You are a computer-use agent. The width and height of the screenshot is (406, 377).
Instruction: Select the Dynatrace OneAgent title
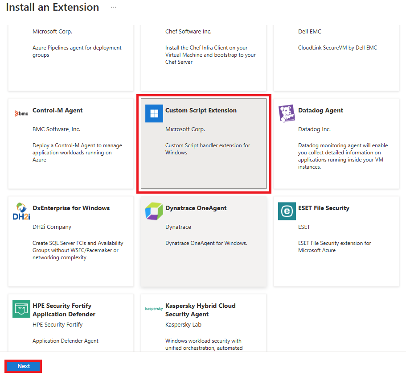[x=196, y=208]
